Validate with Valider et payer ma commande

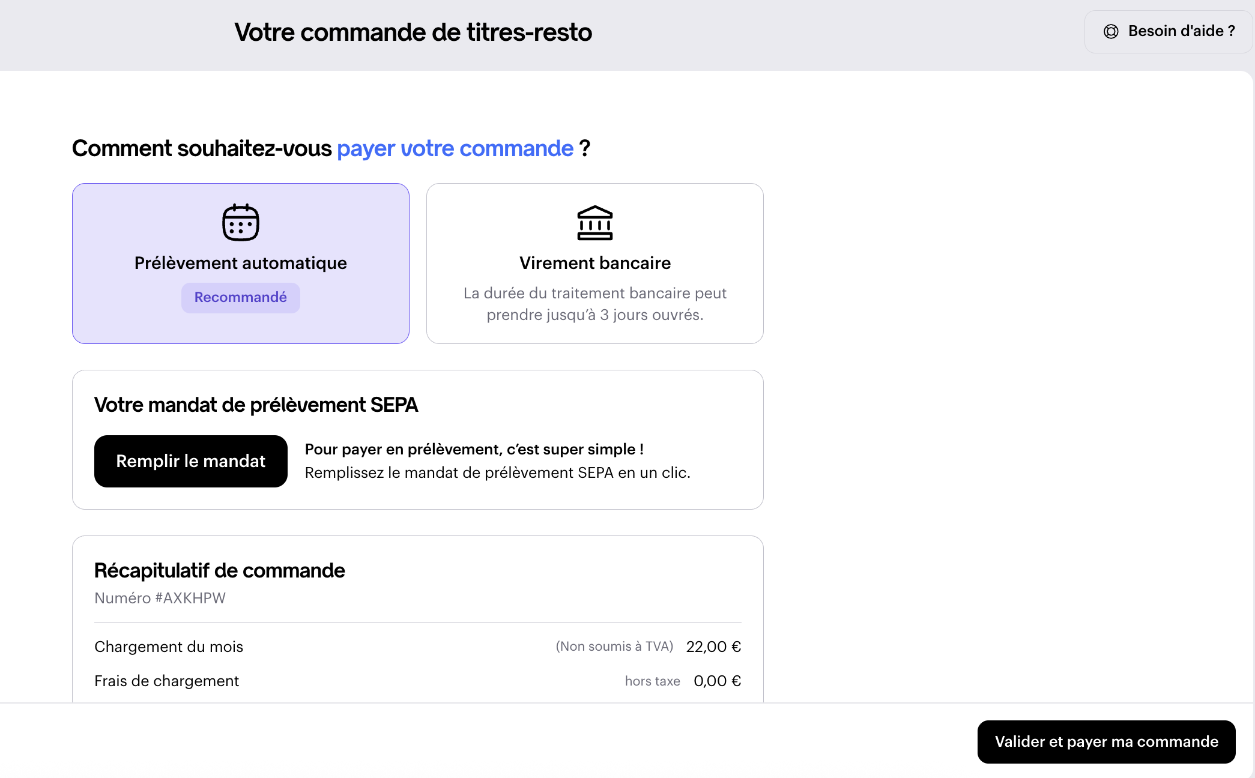(1106, 742)
